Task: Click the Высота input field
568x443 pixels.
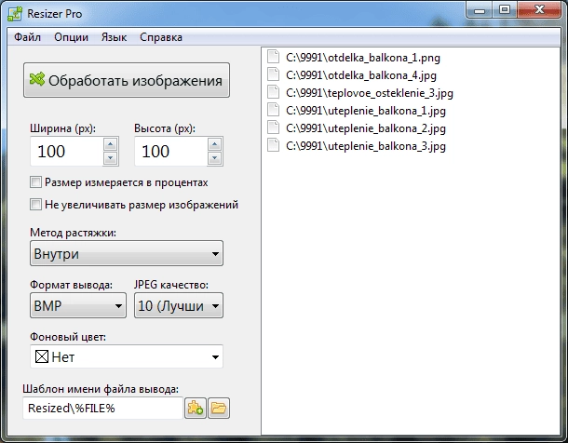Action: 171,152
